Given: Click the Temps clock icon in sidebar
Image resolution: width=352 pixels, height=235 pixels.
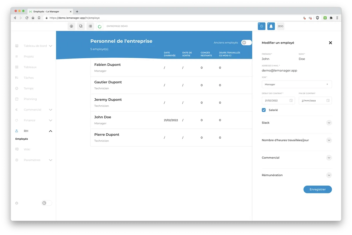Looking at the screenshot, I should click(x=17, y=88).
